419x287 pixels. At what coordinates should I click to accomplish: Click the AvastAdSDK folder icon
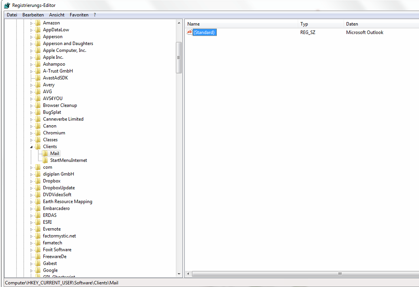(38, 78)
